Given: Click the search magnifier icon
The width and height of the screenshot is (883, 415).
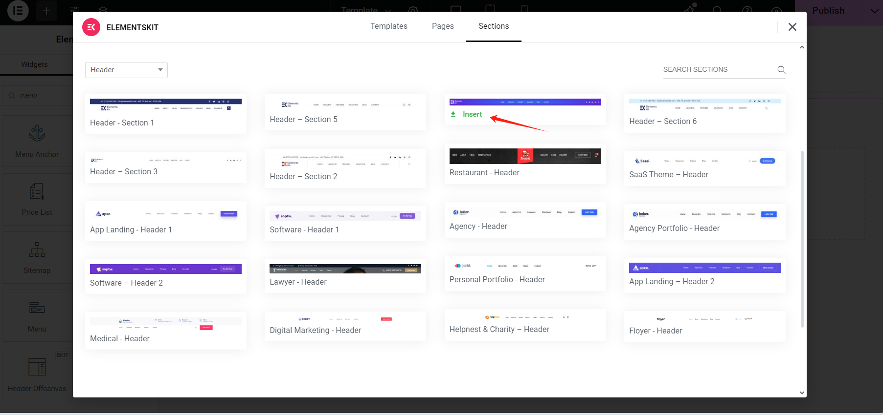Looking at the screenshot, I should pyautogui.click(x=781, y=70).
